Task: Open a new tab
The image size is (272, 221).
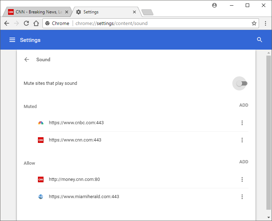Action: 147,12
